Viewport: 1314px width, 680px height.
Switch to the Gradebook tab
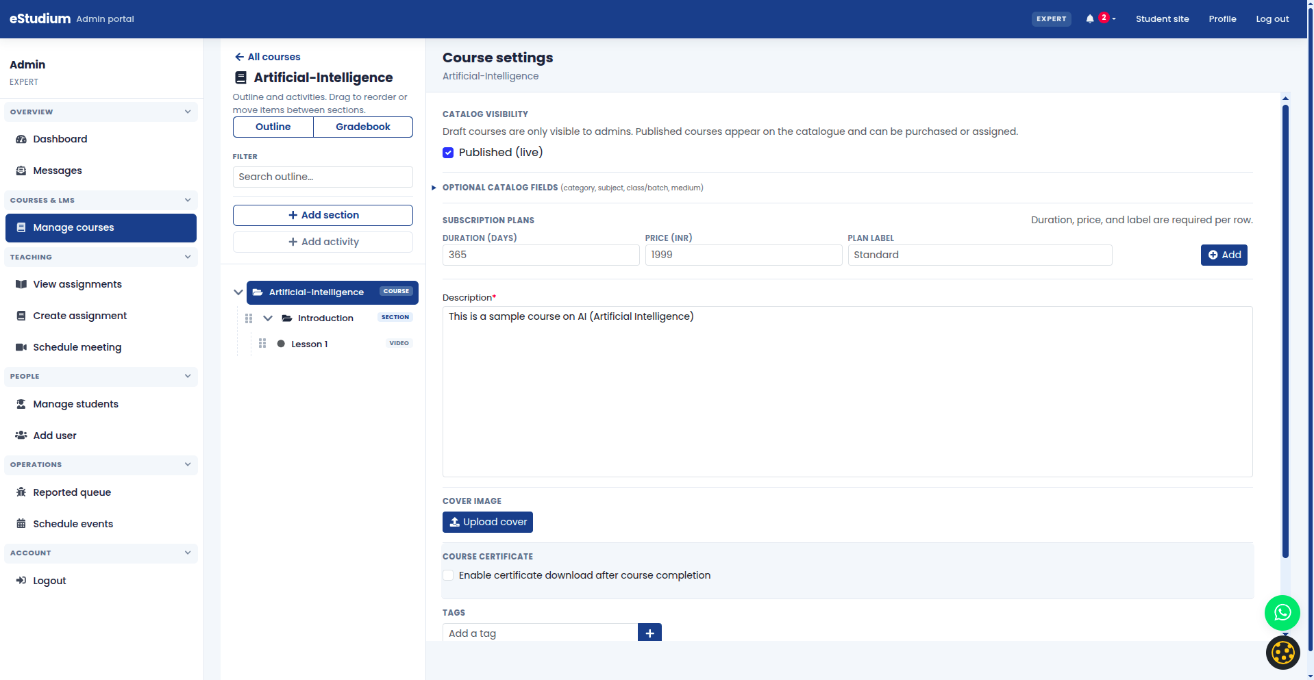point(363,127)
